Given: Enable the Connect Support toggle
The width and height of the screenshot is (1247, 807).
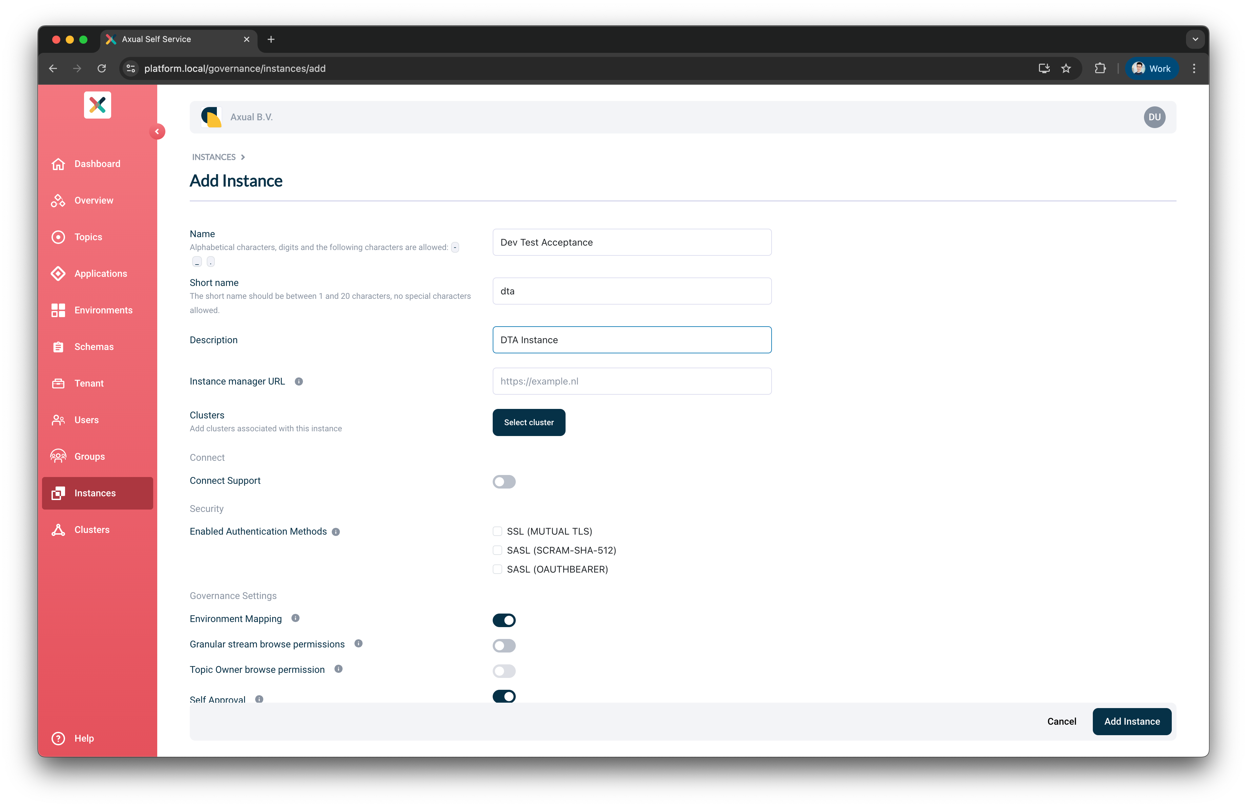Looking at the screenshot, I should (504, 482).
